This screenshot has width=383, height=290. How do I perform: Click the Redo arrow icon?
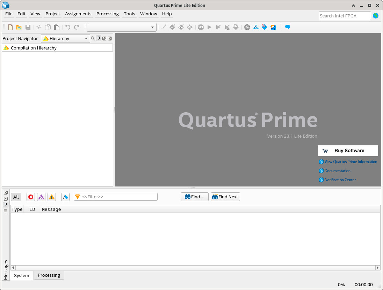(x=77, y=27)
